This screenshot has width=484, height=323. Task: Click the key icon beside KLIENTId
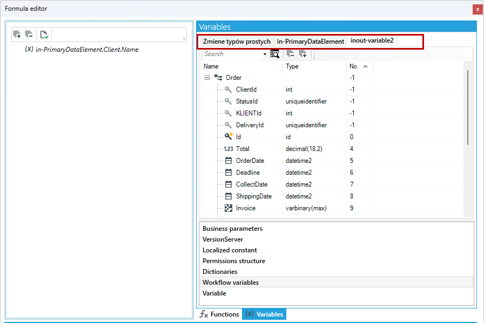point(228,113)
